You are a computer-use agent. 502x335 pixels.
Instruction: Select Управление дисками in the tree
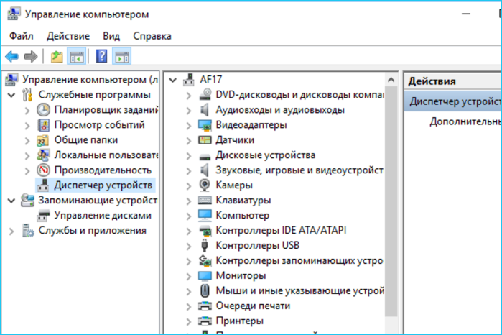[103, 216]
